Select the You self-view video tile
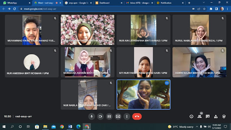Screen dimensions: 231x130 (144, 95)
